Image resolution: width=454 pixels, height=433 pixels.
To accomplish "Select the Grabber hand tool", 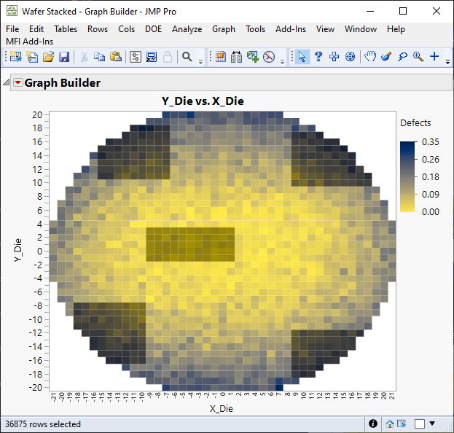I will tap(370, 56).
